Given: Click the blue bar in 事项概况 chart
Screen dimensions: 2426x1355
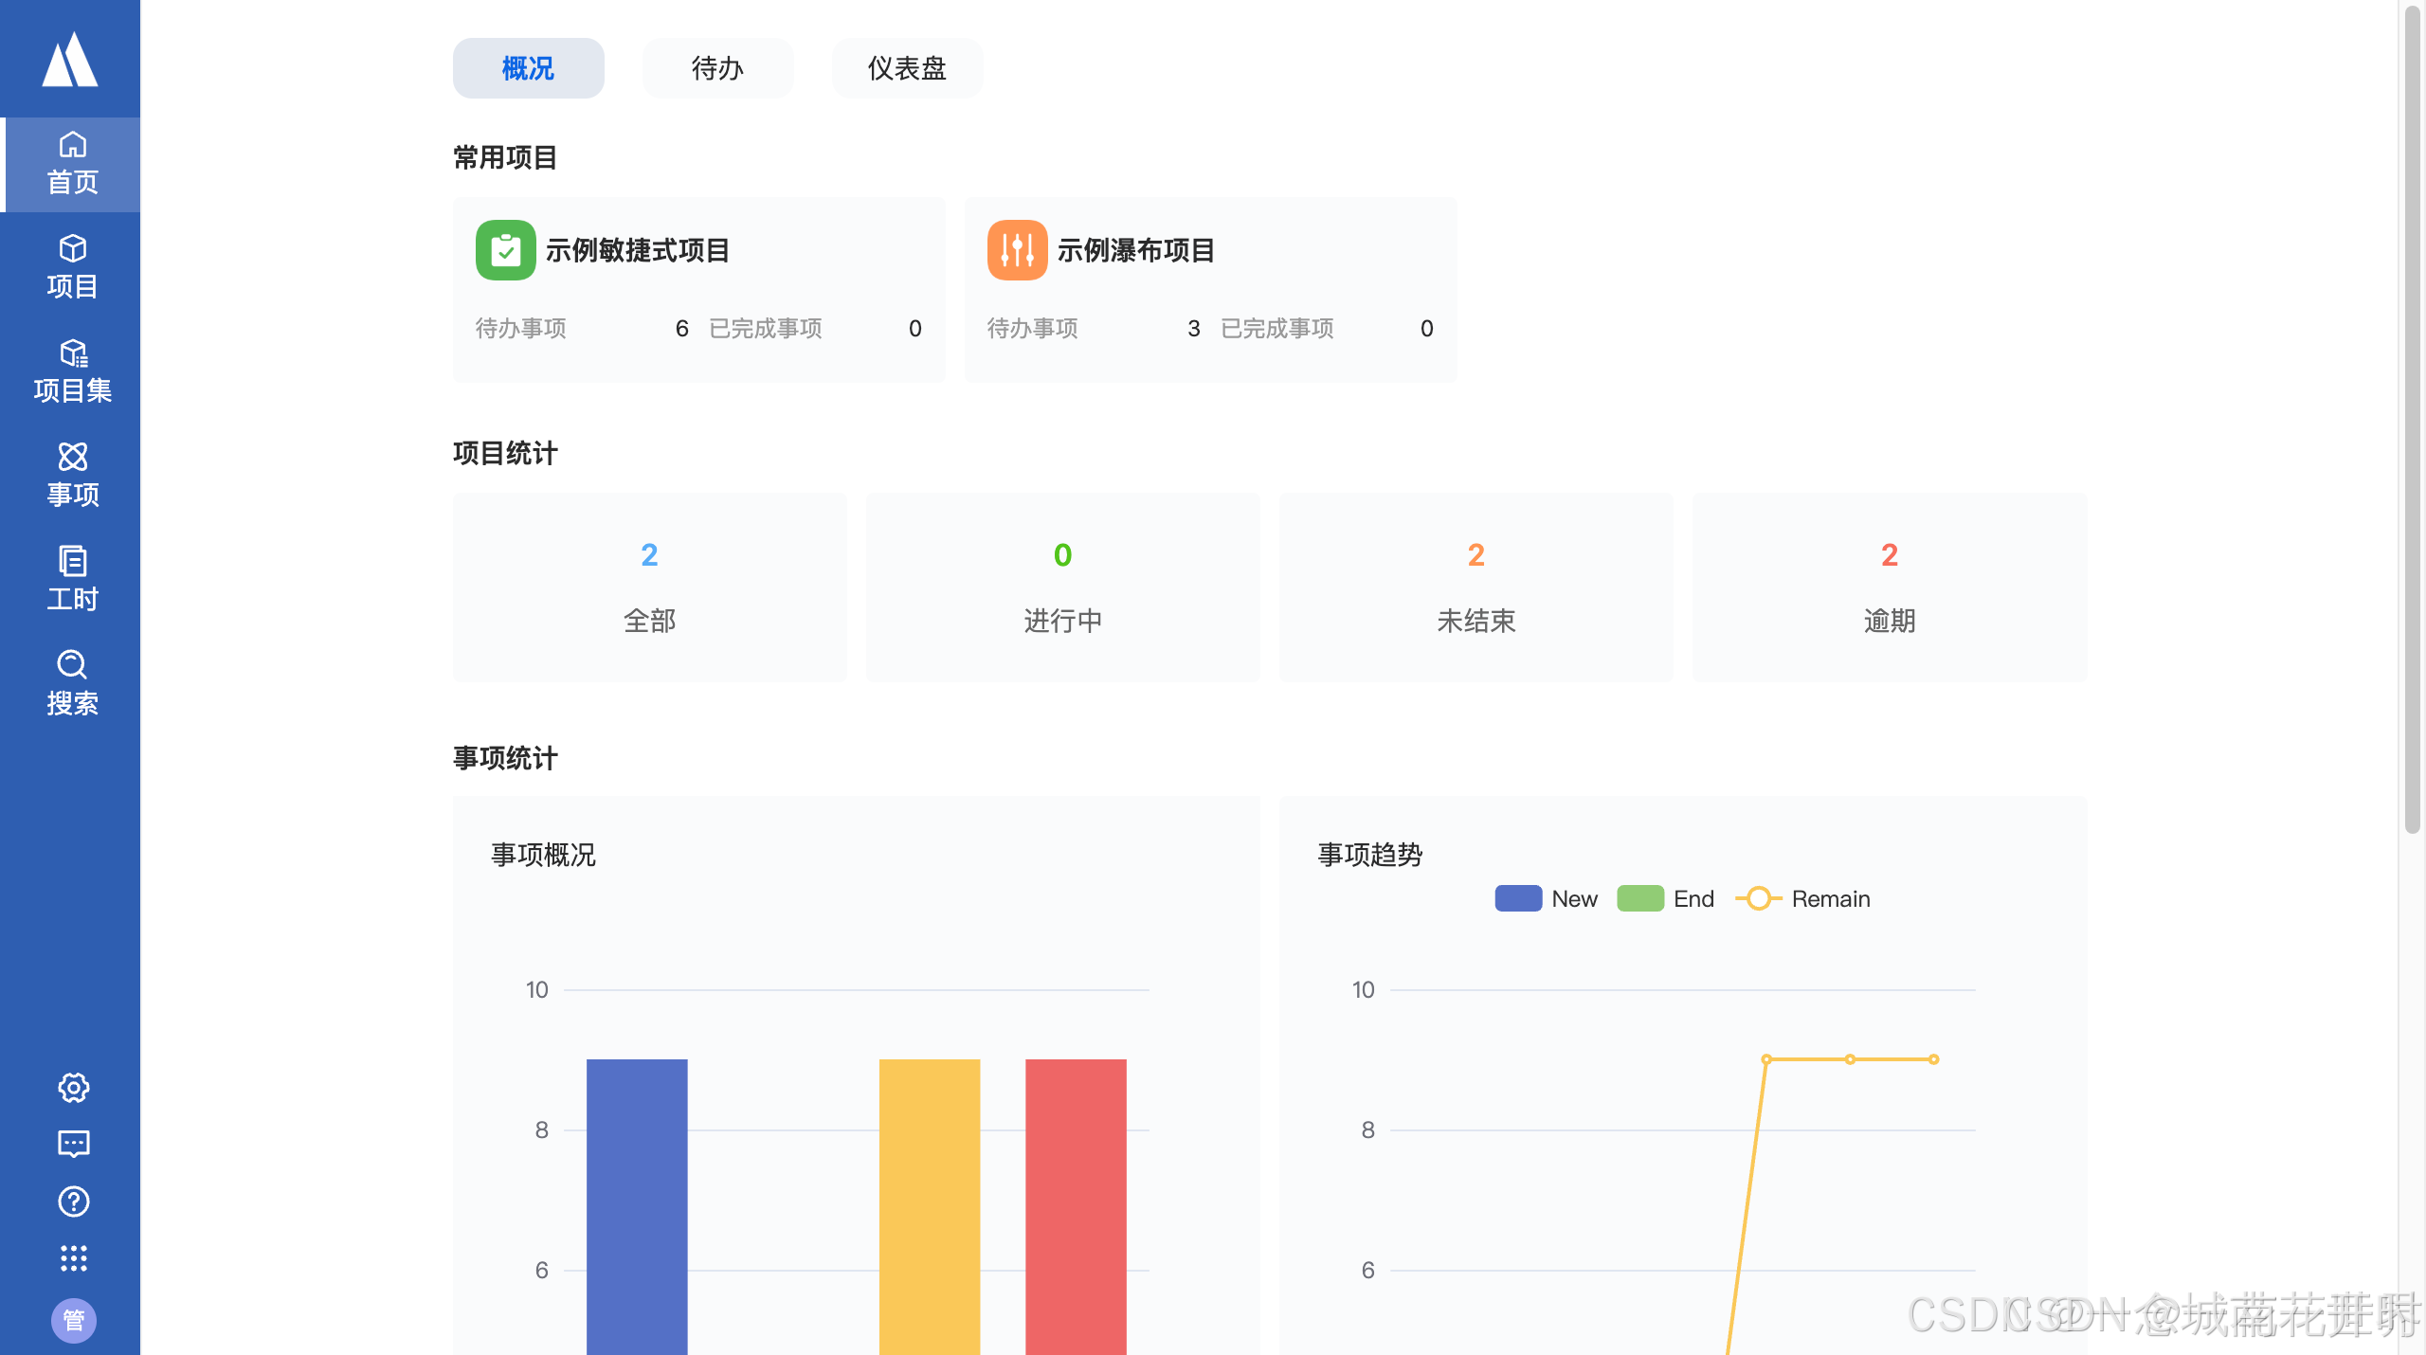Looking at the screenshot, I should click(x=637, y=1206).
